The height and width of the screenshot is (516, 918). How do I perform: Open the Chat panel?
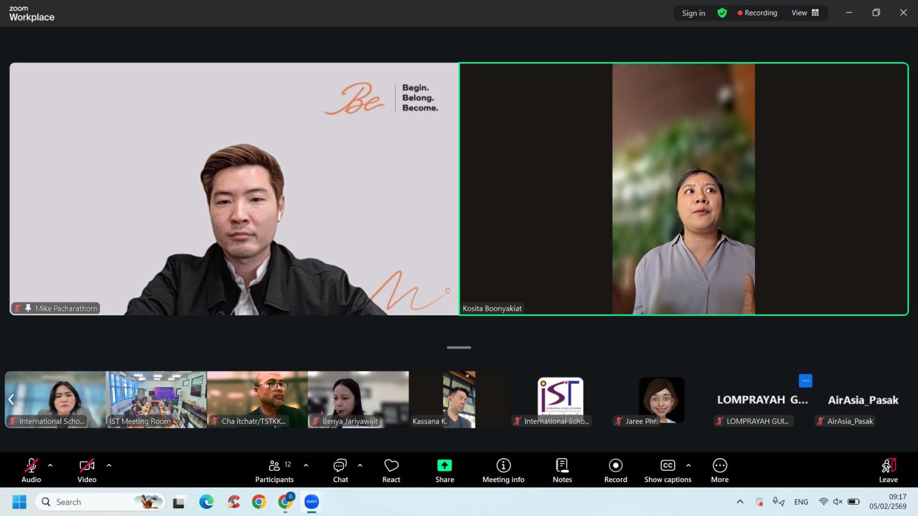click(x=340, y=470)
